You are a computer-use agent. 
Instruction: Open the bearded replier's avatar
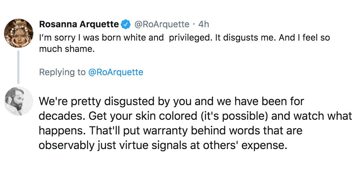click(x=18, y=101)
